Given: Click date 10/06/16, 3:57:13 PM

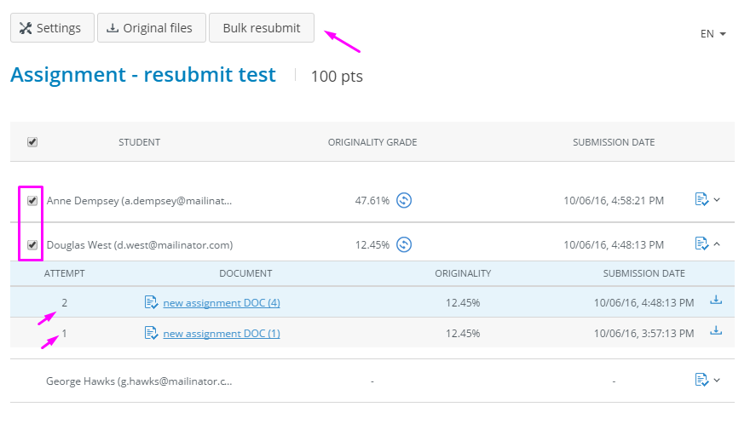Looking at the screenshot, I should (643, 334).
